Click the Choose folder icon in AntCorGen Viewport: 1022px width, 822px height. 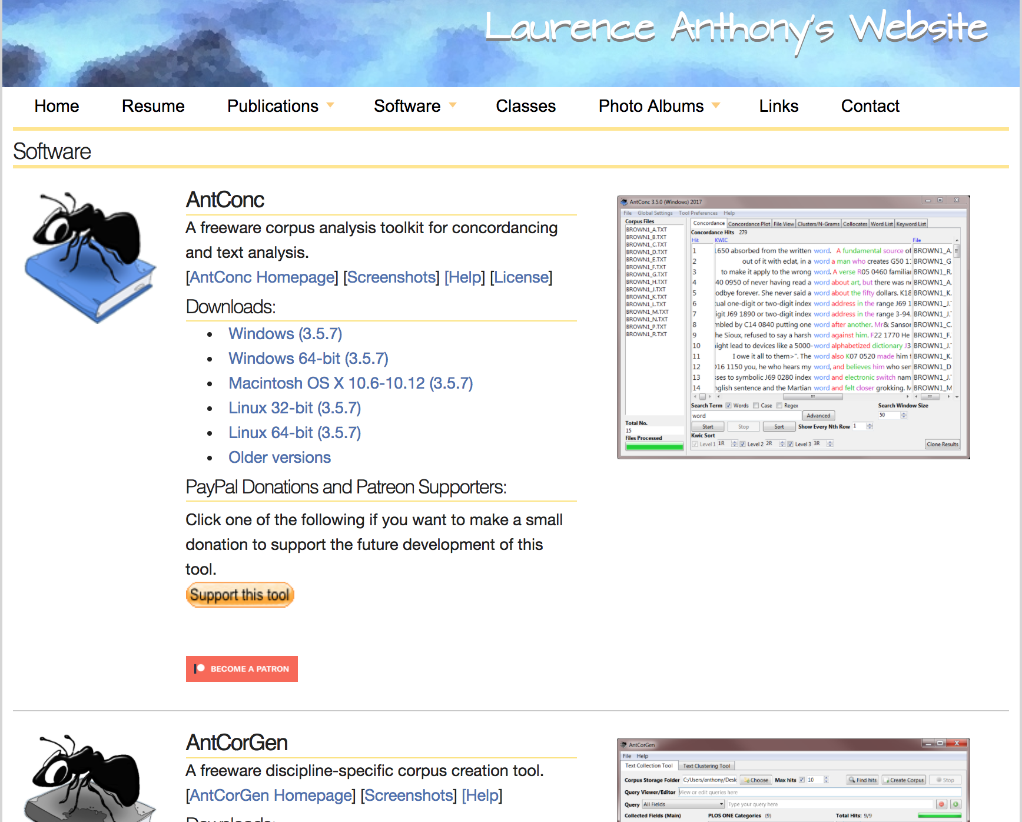[x=746, y=780]
